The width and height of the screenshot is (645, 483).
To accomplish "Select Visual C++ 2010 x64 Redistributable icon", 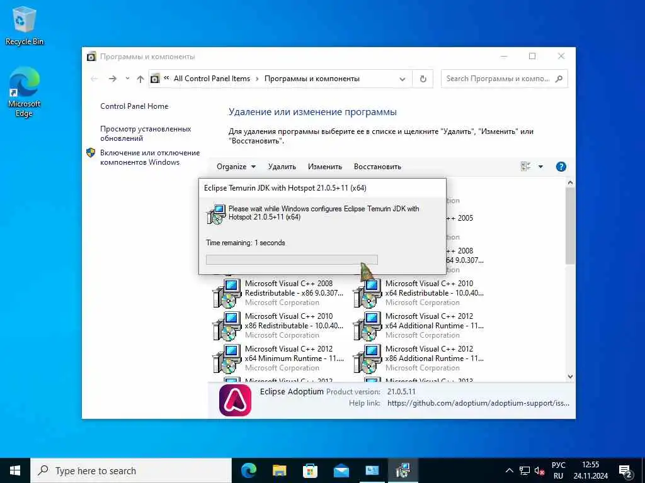I will 367,293.
